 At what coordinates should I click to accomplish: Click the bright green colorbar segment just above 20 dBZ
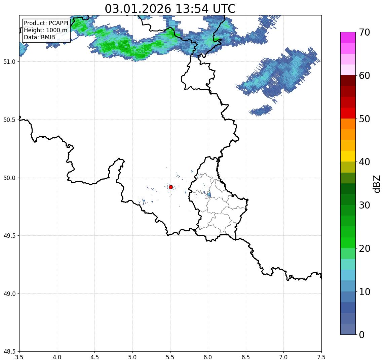348,243
